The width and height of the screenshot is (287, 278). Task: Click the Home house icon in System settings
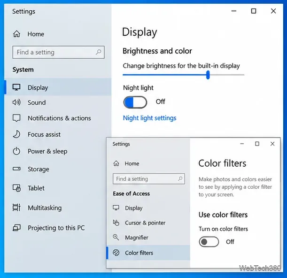(x=16, y=34)
